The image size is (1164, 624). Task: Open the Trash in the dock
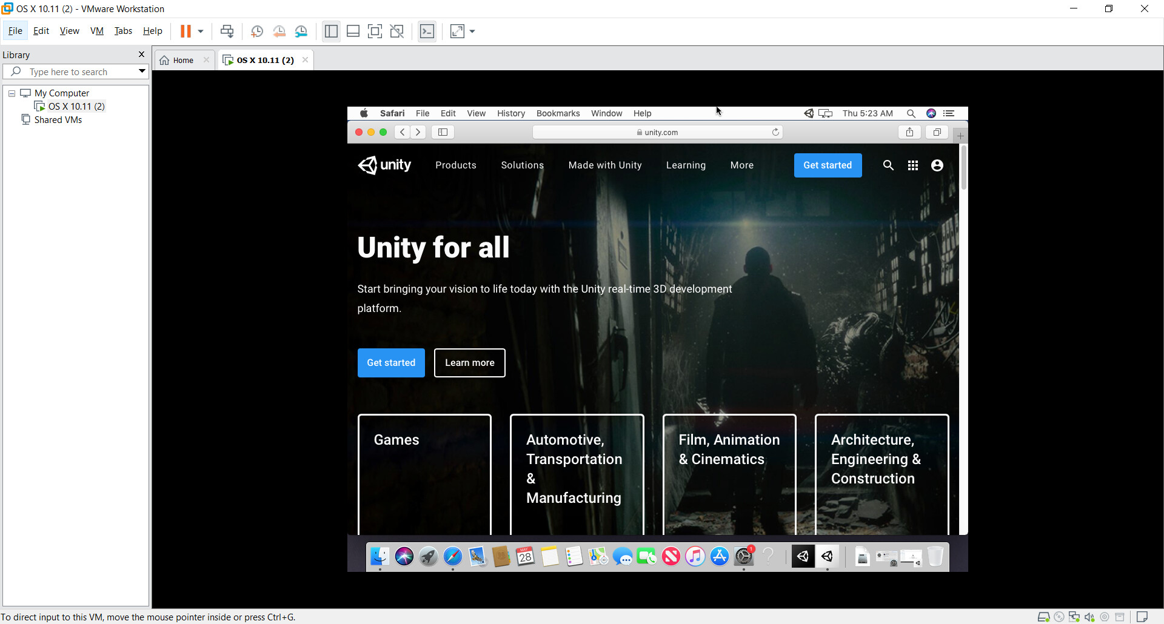point(935,556)
